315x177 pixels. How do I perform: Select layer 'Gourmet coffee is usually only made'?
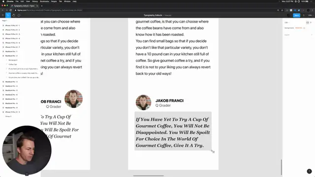click(x=23, y=73)
